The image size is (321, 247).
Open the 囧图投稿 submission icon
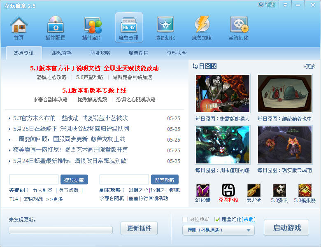click(228, 193)
